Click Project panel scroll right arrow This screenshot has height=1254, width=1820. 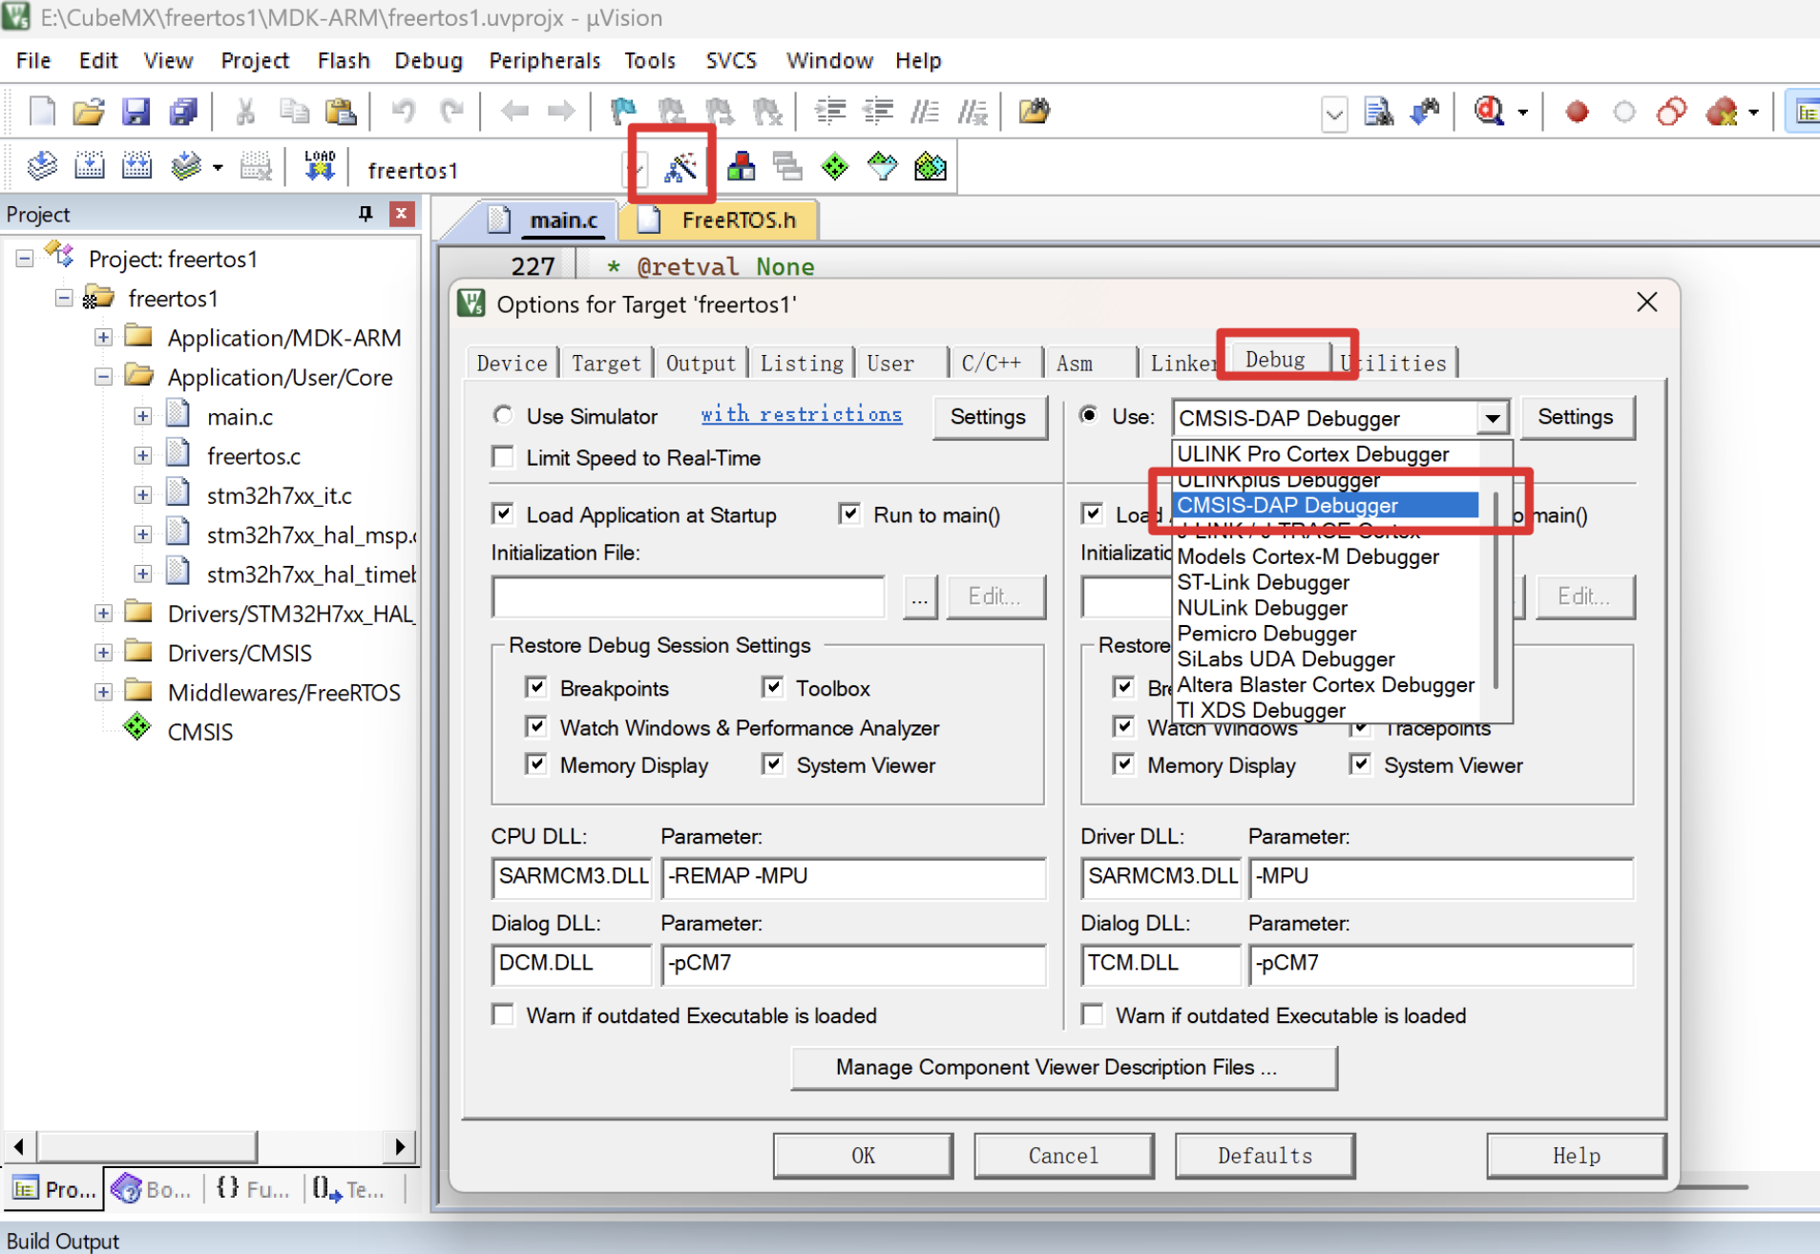coord(401,1145)
